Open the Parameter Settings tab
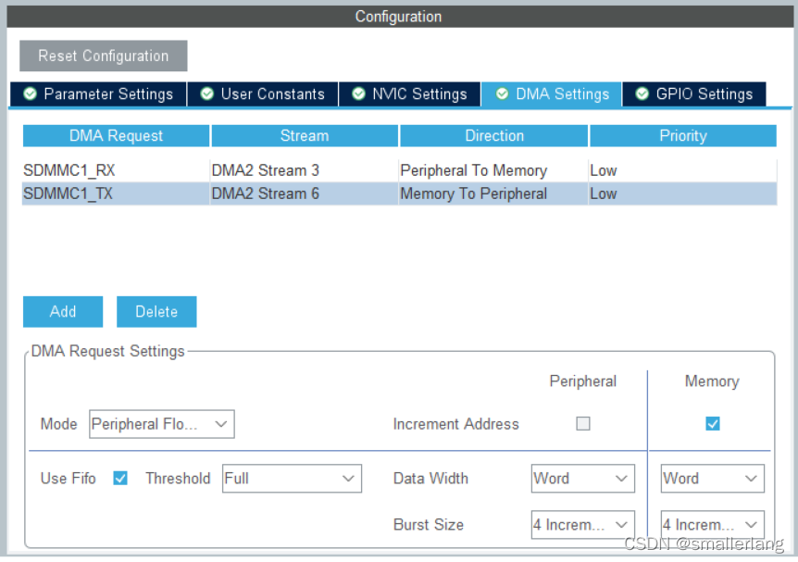This screenshot has height=562, width=798. click(x=98, y=94)
